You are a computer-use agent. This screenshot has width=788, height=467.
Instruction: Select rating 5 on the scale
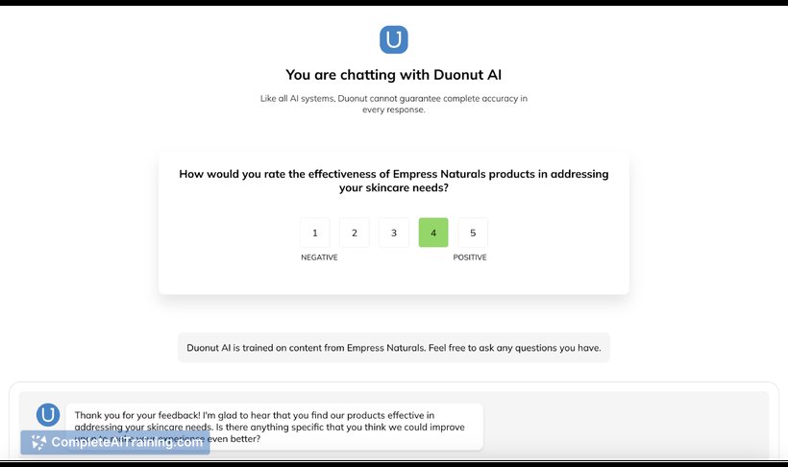tap(473, 233)
